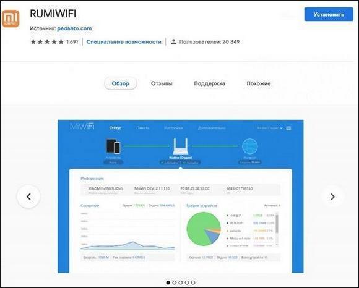
Task: Select the fourth carousel dot
Action: [187, 282]
